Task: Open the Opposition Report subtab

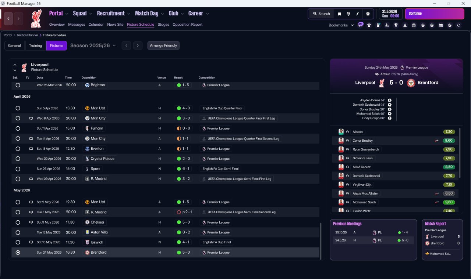Action: click(x=187, y=25)
